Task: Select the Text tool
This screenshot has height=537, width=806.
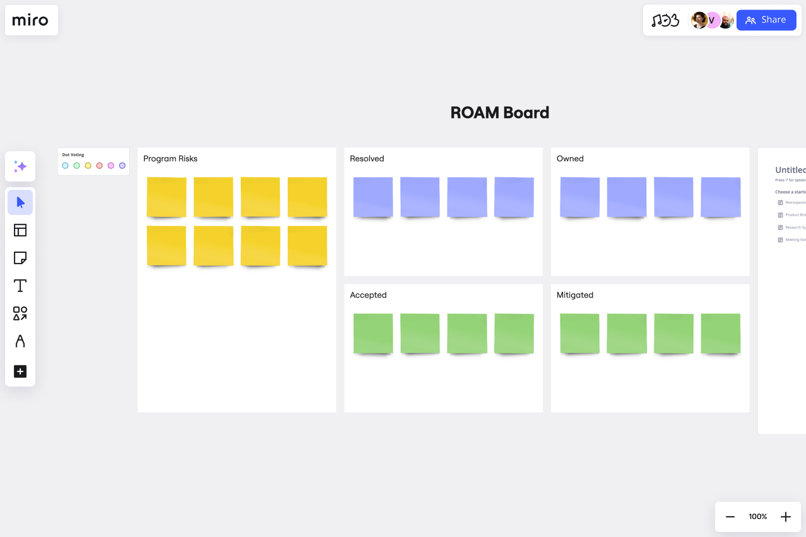Action: pos(20,285)
